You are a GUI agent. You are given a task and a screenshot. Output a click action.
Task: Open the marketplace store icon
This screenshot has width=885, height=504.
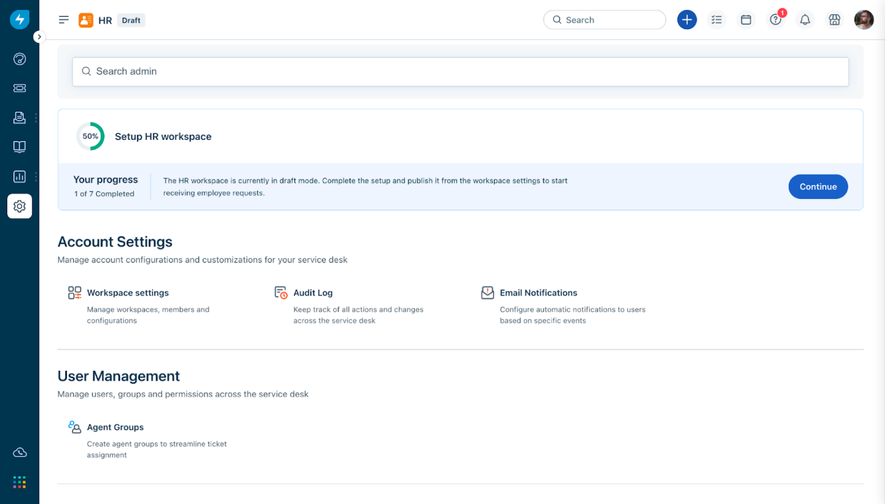point(835,19)
